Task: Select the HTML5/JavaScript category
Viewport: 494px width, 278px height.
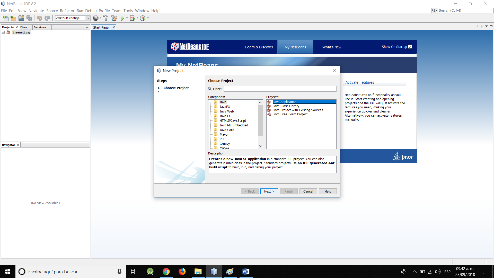Action: click(x=233, y=120)
